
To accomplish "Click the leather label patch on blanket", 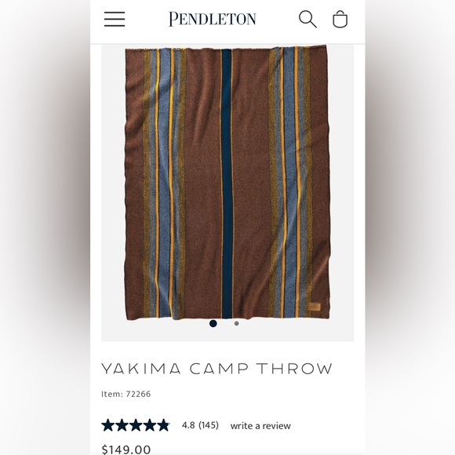I will pos(315,307).
